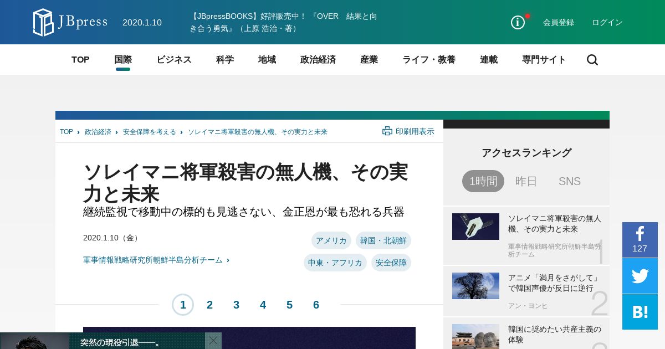Viewport: 665px width, 349px height.
Task: Open rank 3 gate thumbnail
Action: 475,336
